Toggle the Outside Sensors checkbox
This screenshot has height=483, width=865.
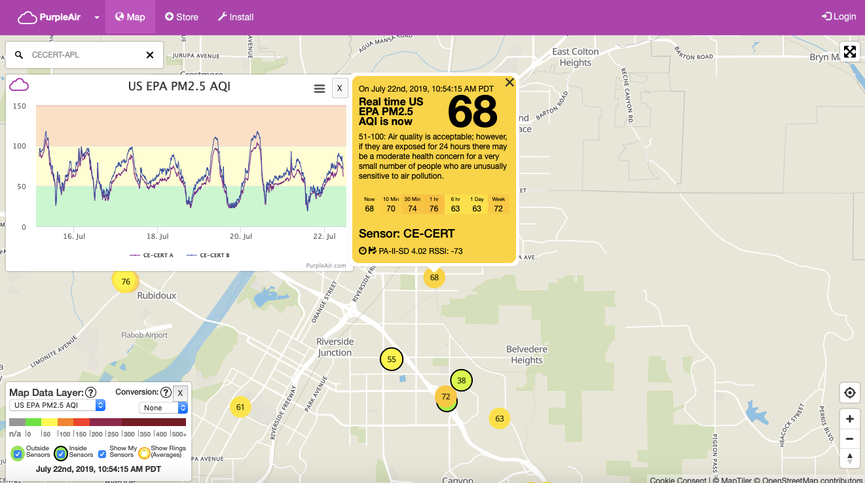tap(18, 453)
